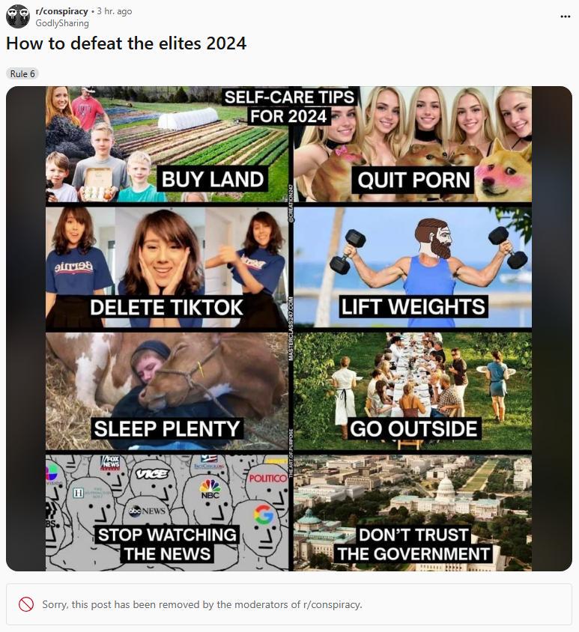This screenshot has width=579, height=632.
Task: Click the BUY LAND meme panel
Action: click(x=167, y=145)
